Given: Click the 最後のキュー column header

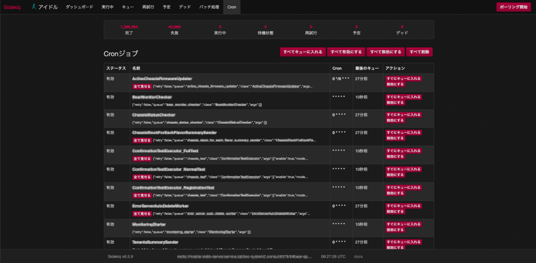Looking at the screenshot, I should click(x=367, y=68).
